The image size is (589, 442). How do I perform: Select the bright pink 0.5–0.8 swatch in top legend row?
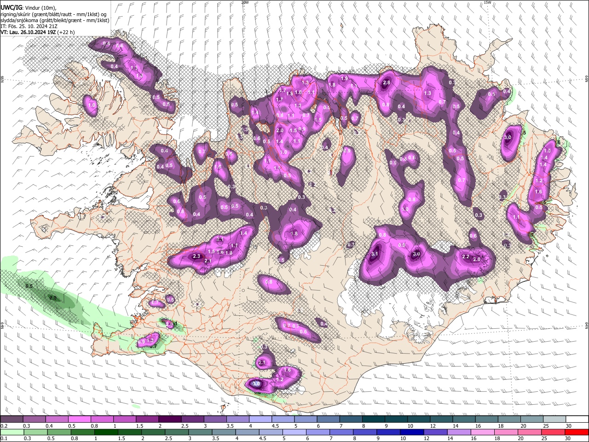79,419
